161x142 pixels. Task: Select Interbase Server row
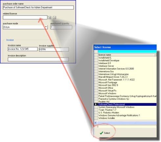click(x=127, y=66)
